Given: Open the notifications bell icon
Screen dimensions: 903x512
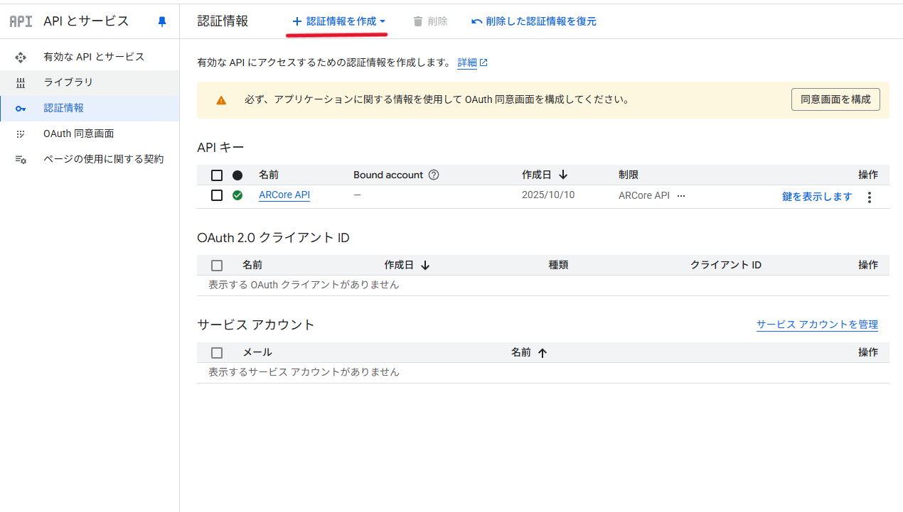Looking at the screenshot, I should click(161, 21).
